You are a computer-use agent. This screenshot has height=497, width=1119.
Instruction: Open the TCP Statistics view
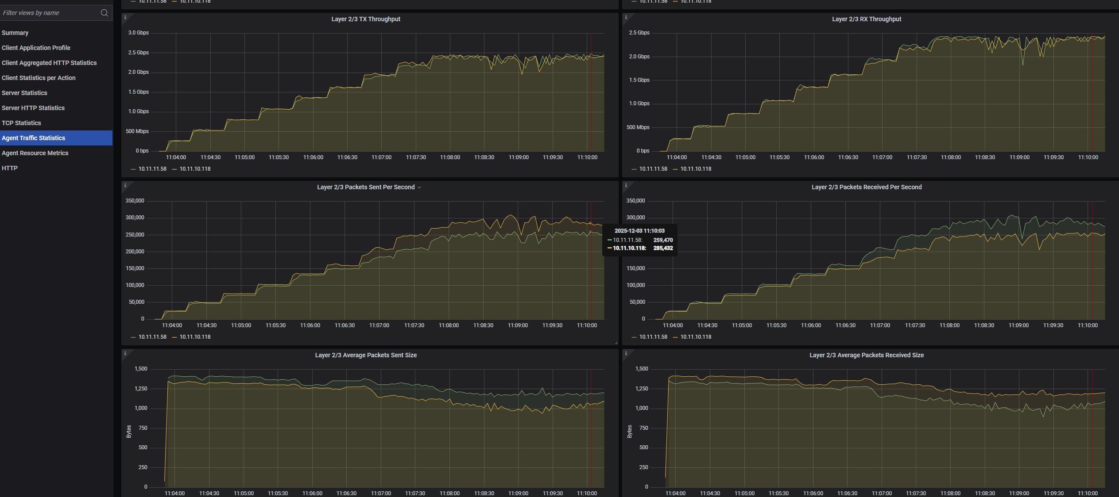point(21,123)
